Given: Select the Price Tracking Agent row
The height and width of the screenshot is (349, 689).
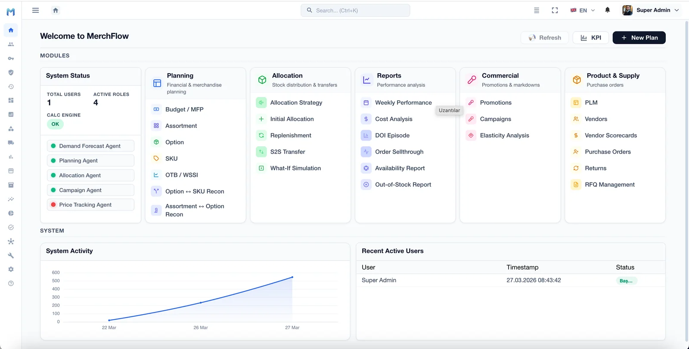Looking at the screenshot, I should point(90,205).
